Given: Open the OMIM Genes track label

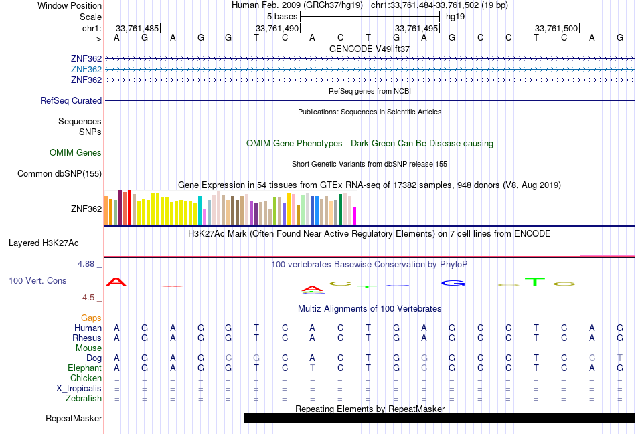Looking at the screenshot, I should pos(75,152).
